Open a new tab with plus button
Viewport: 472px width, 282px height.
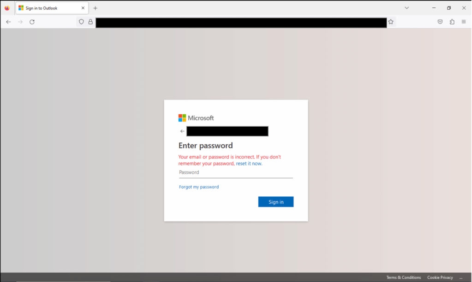[x=95, y=8]
